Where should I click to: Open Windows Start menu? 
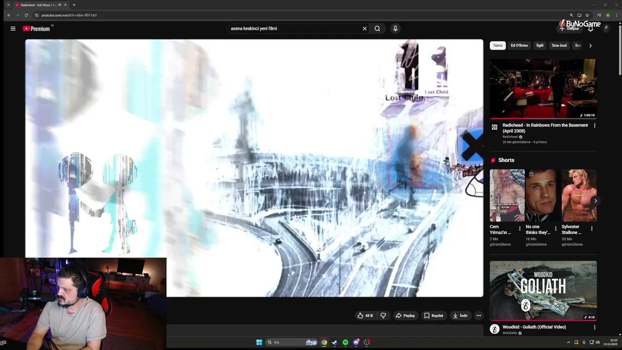(259, 342)
